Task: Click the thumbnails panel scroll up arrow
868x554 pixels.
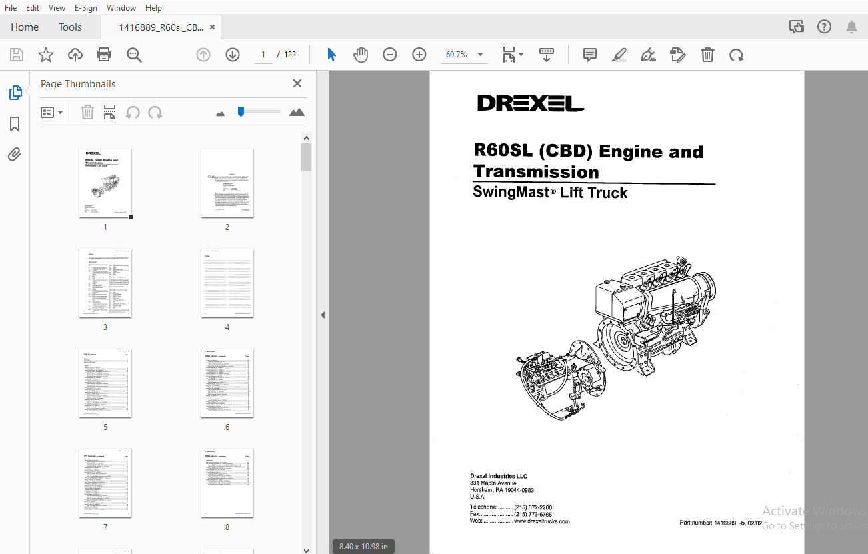Action: tap(306, 138)
